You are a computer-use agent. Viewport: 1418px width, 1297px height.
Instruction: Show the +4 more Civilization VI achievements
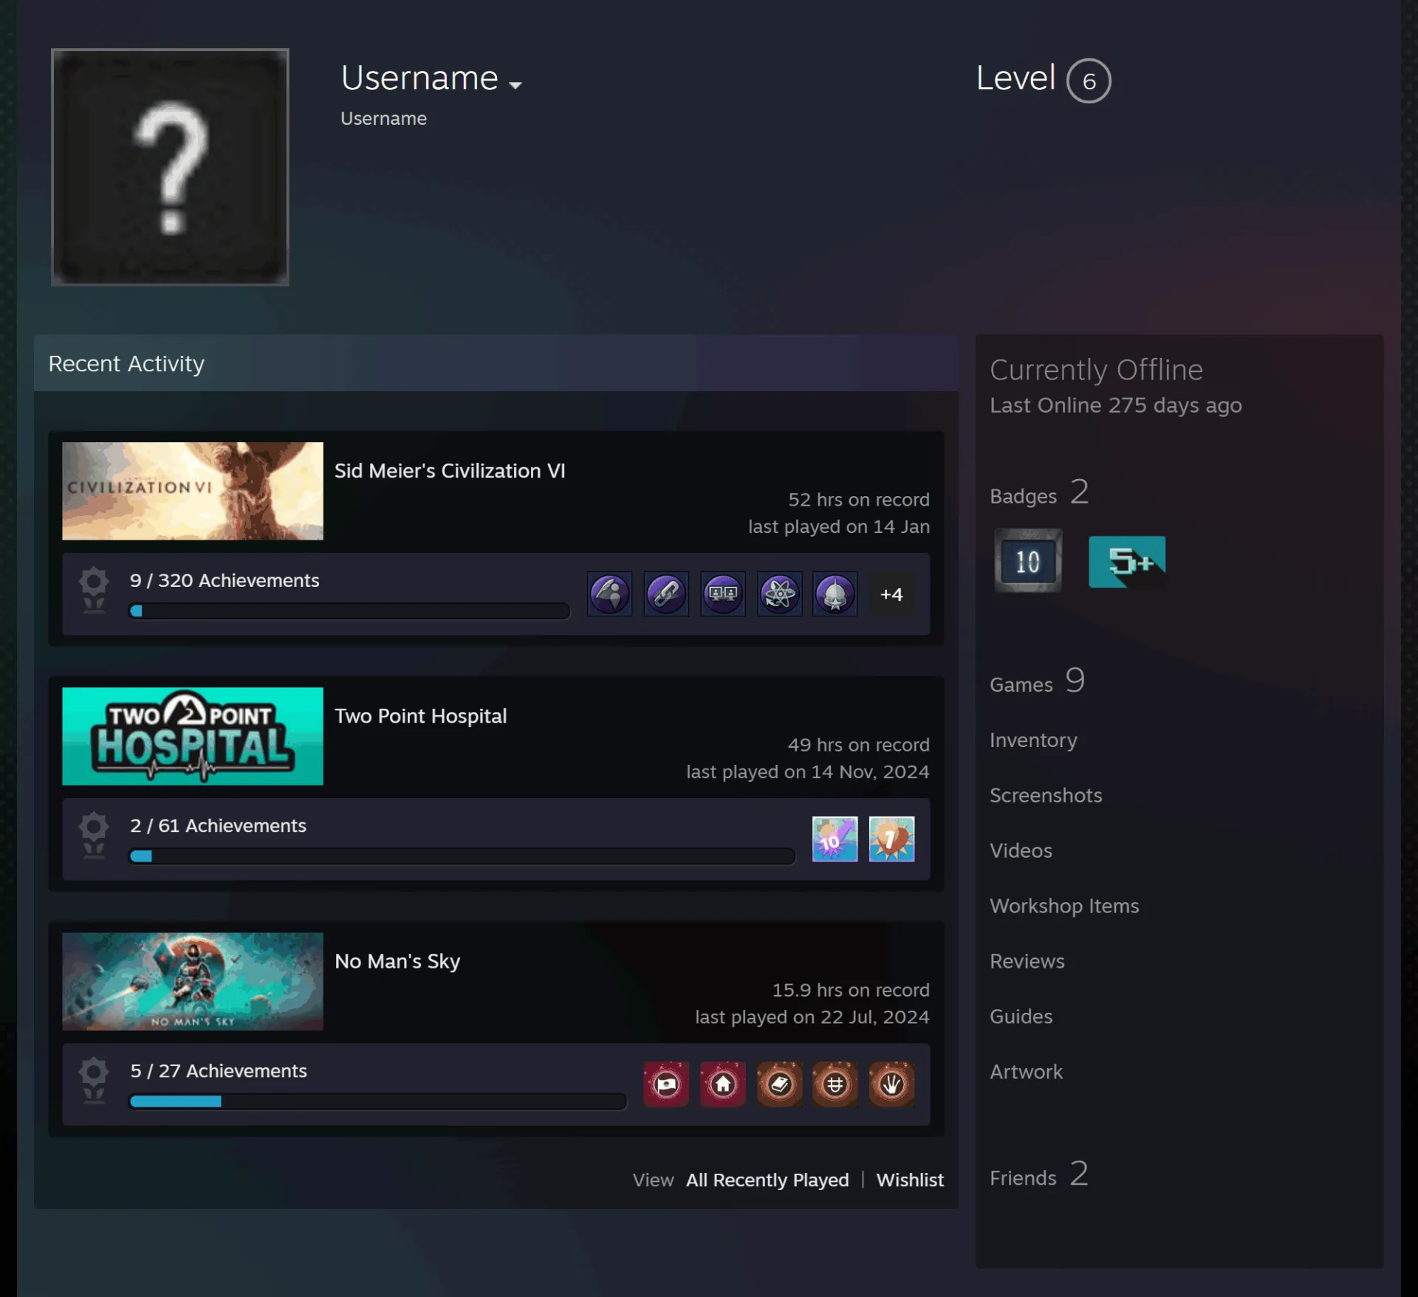891,594
